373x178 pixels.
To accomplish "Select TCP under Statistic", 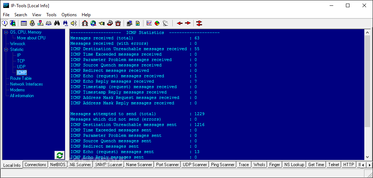I will [x=21, y=61].
